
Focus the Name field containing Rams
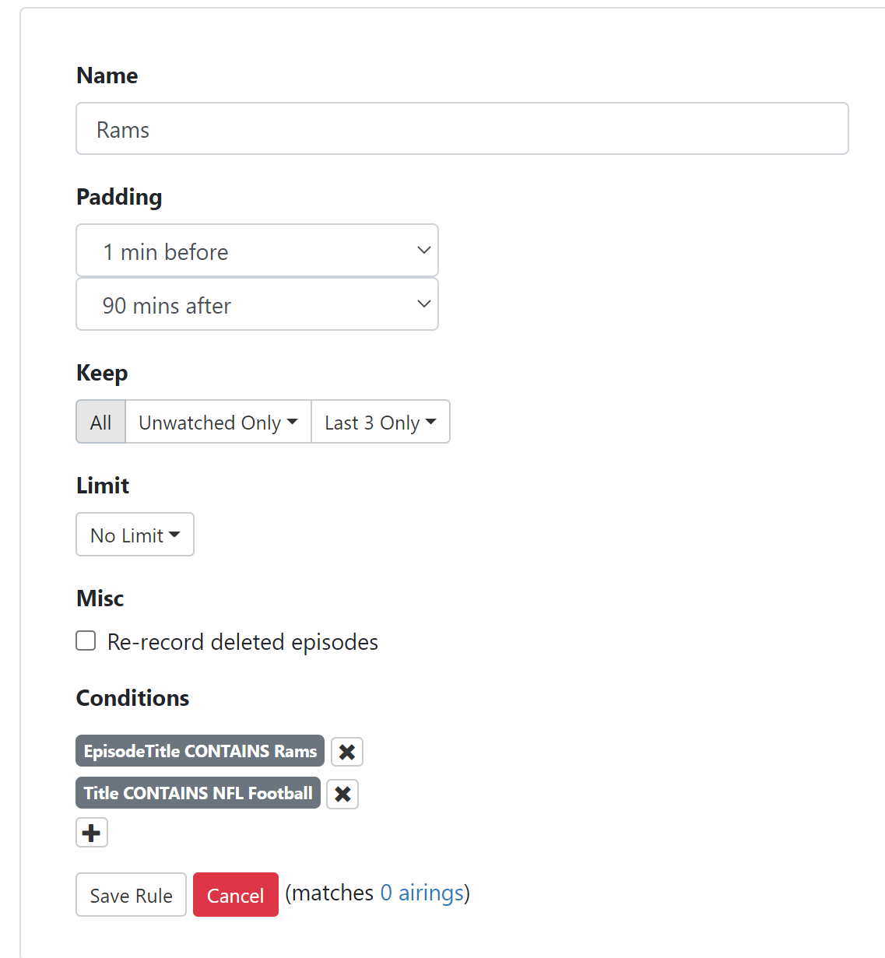click(x=462, y=129)
